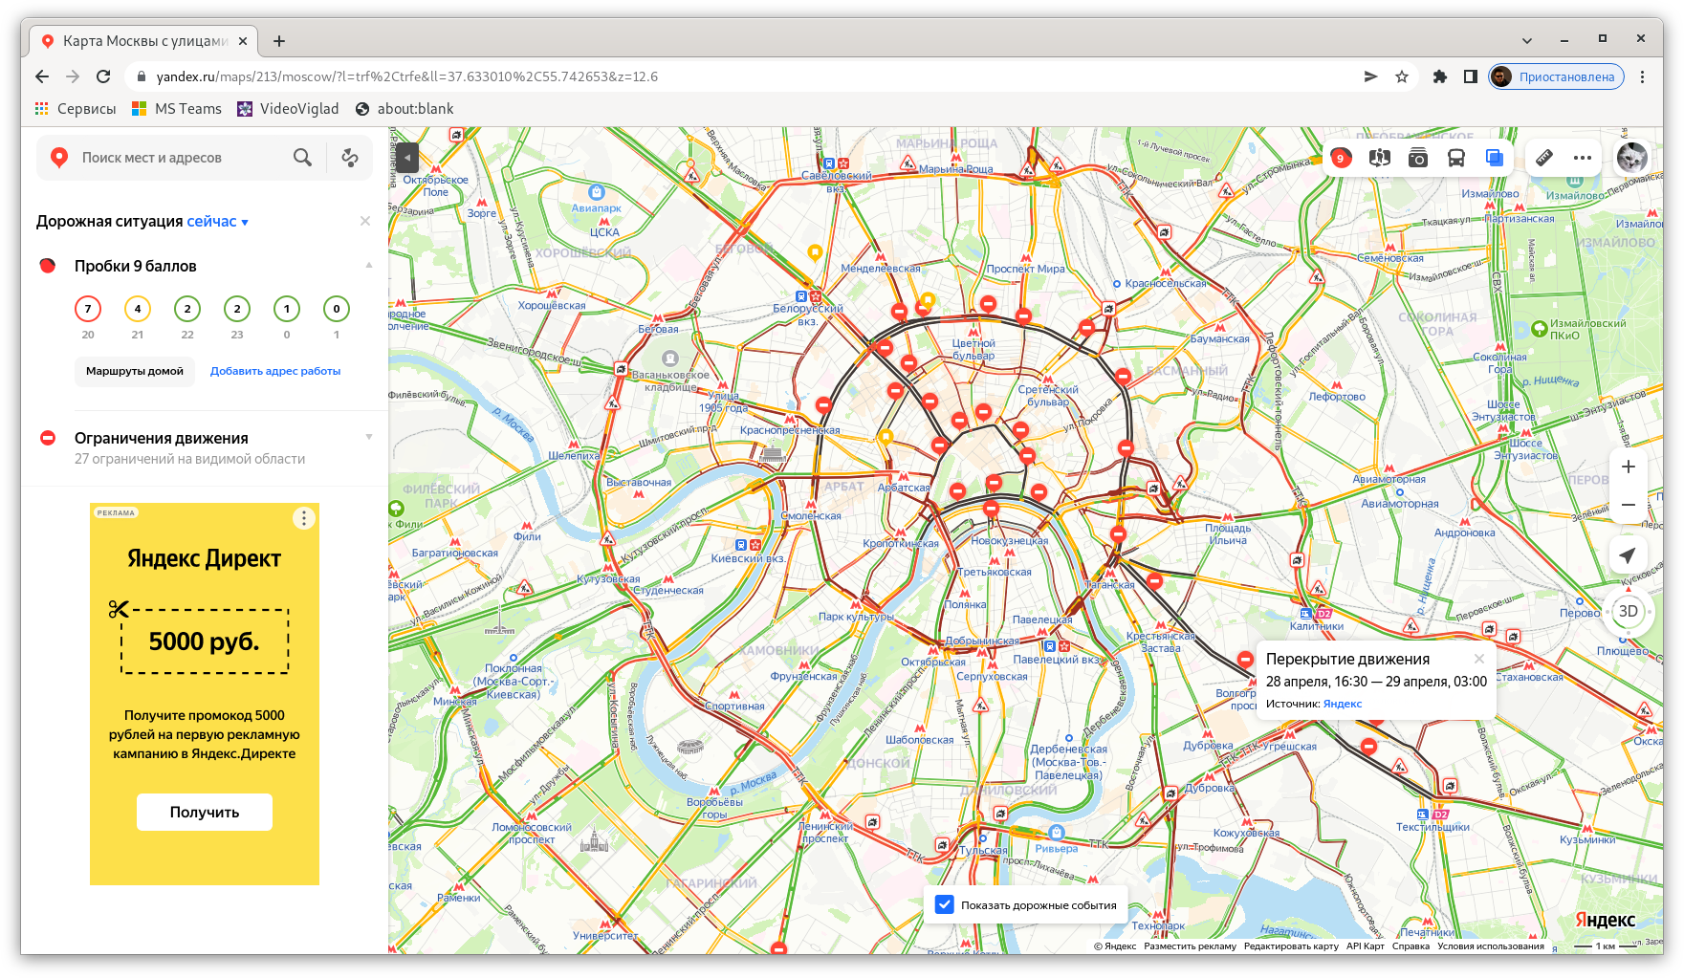This screenshot has height=978, width=1684.
Task: Focus the 'Поиск мест и адресов' search field
Action: click(x=182, y=158)
